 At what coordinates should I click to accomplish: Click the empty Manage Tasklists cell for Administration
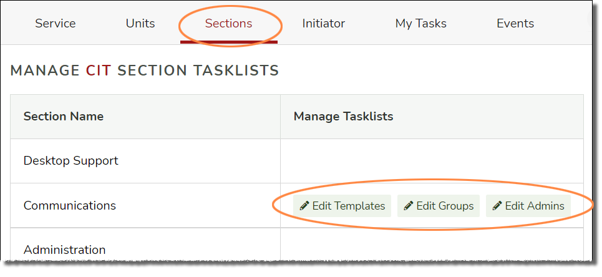click(x=432, y=245)
